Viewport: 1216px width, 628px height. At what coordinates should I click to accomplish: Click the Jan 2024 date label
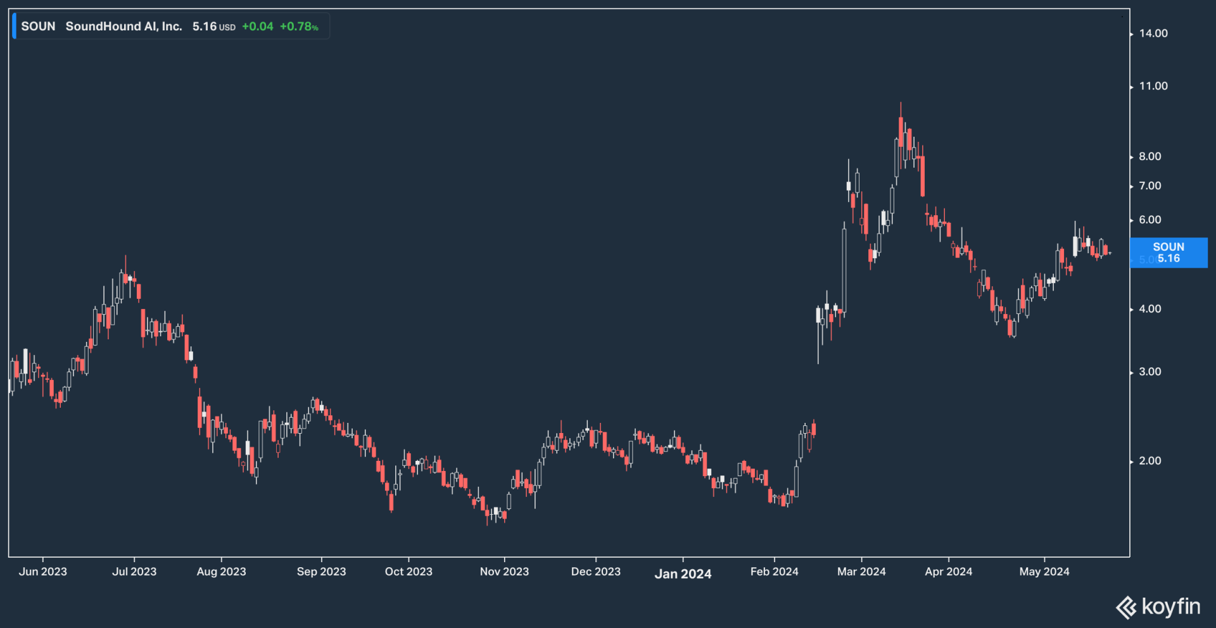tap(683, 574)
